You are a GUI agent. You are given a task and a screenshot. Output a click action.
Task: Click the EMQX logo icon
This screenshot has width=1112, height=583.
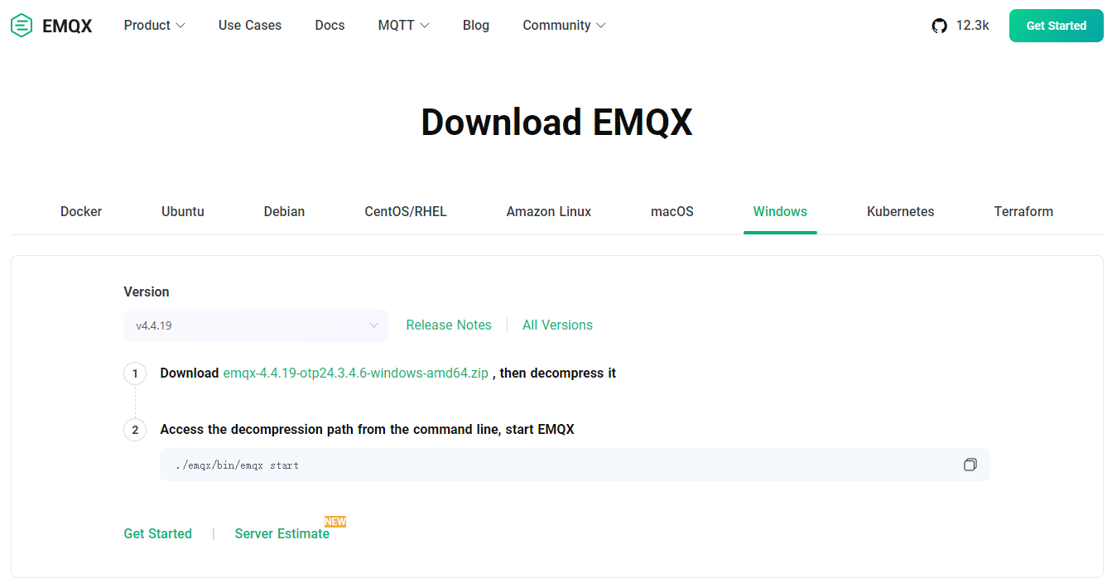22,26
